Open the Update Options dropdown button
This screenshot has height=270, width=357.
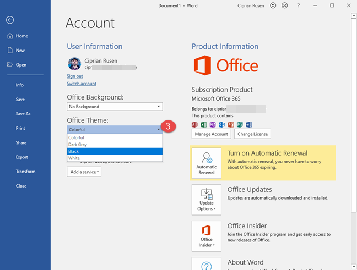point(207,200)
